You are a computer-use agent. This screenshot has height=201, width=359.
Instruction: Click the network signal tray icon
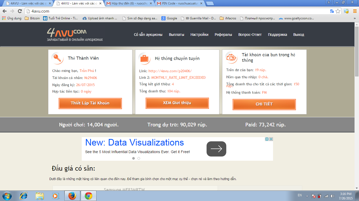326,196
